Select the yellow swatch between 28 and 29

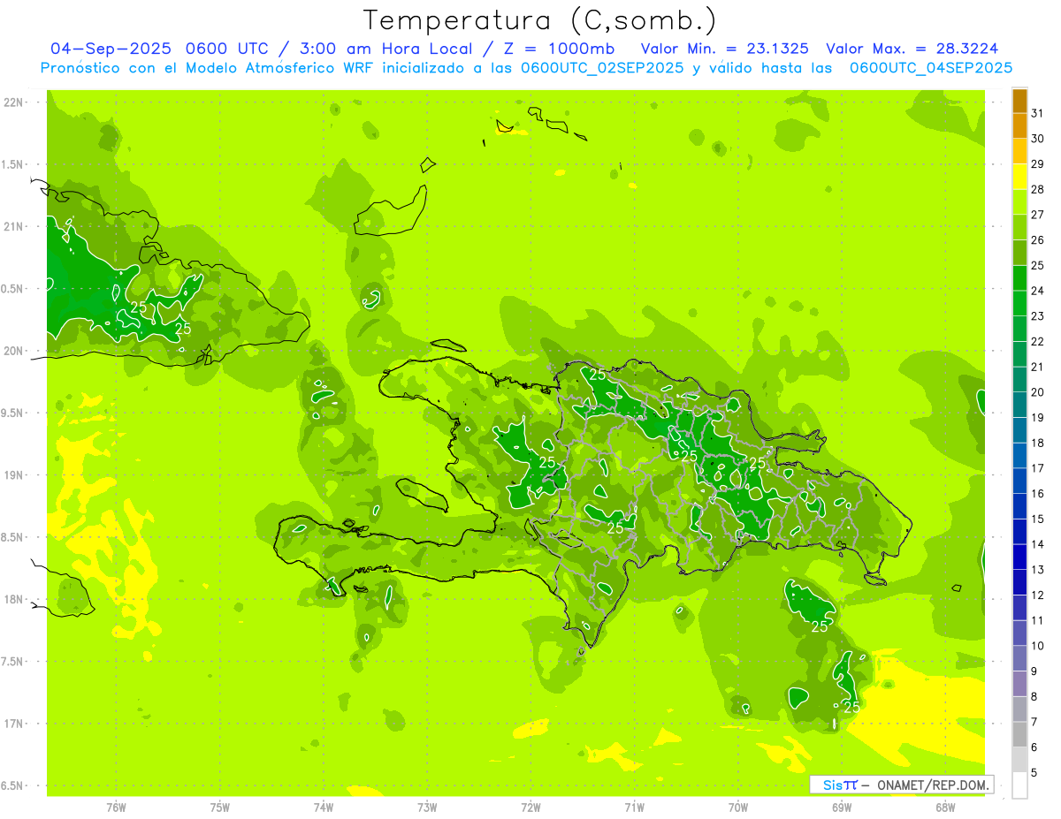(1019, 177)
